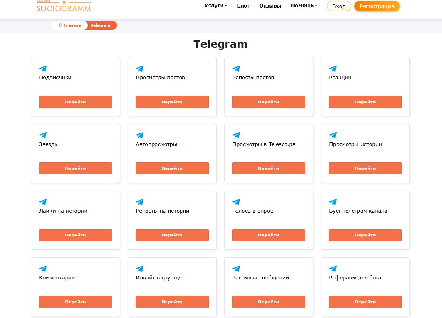This screenshot has height=318, width=442.
Task: Click the Telegram icon on Подписчики card
Action: 43,68
